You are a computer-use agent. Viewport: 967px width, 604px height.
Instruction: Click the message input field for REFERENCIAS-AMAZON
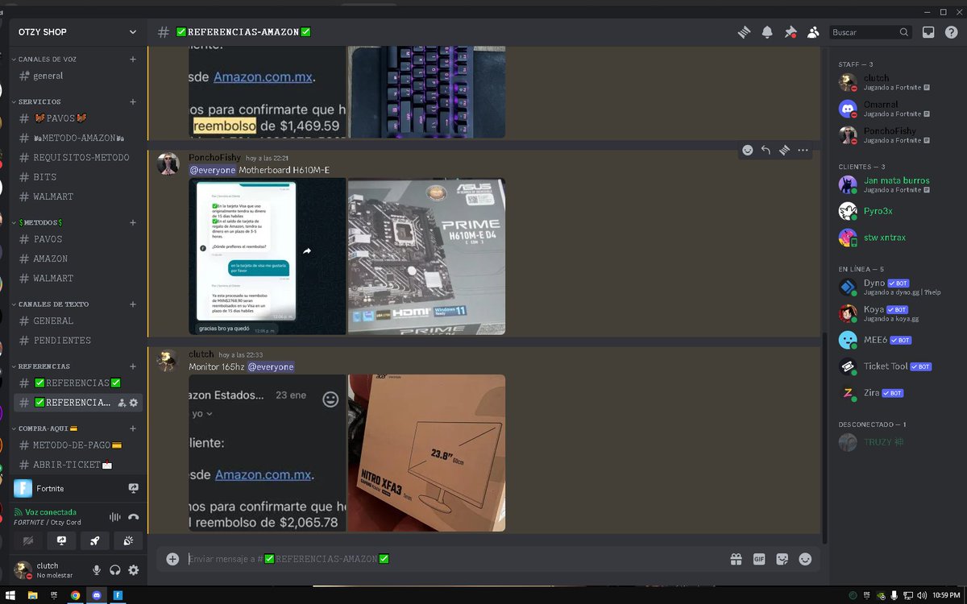(455, 559)
